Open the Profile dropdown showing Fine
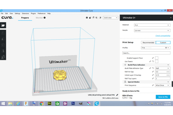This screenshot has height=115, width=173. click(x=156, y=48)
